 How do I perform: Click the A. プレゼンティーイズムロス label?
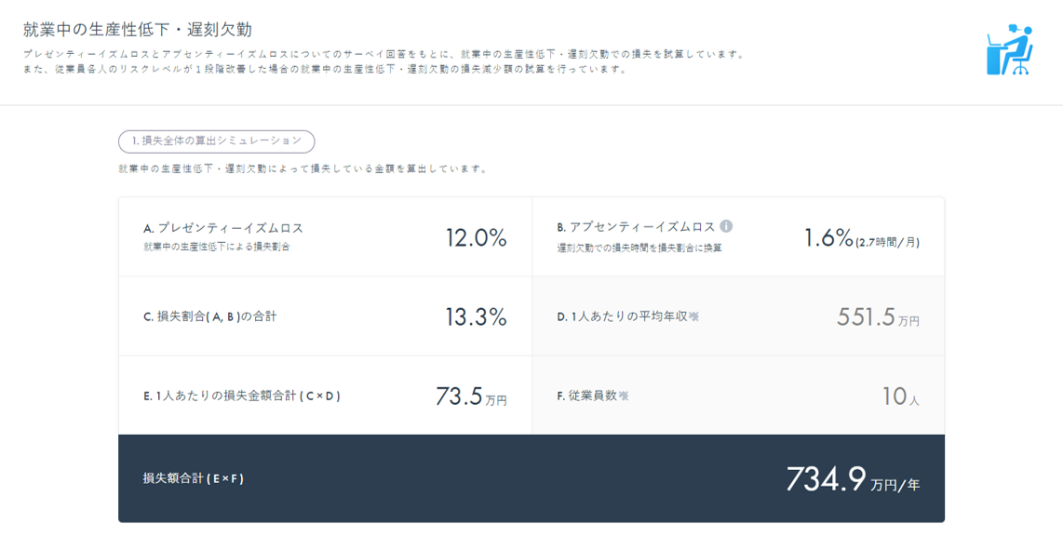pyautogui.click(x=223, y=227)
